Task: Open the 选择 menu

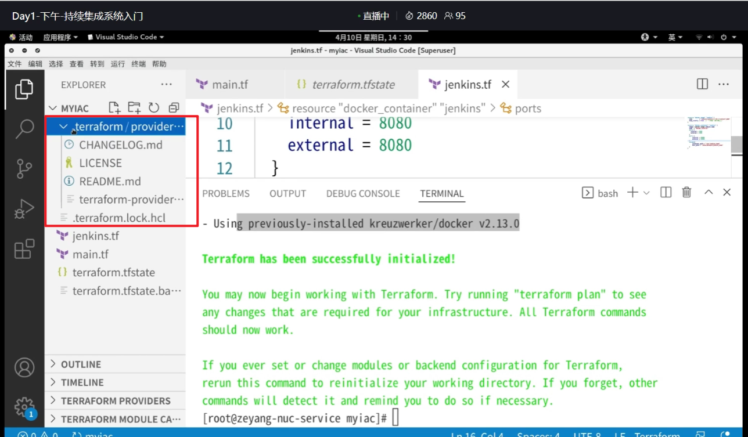Action: [56, 64]
